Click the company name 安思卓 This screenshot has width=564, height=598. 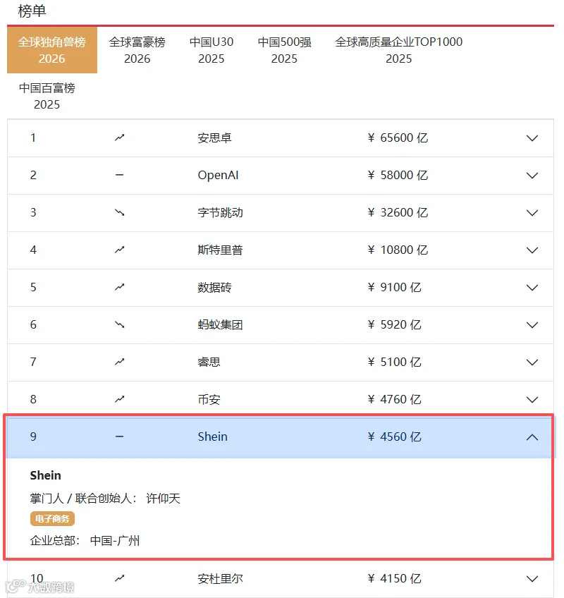pyautogui.click(x=215, y=138)
